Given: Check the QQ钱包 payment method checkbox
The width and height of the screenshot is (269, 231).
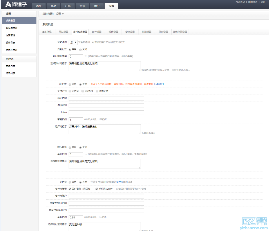Looking at the screenshot, I should click(x=83, y=91).
